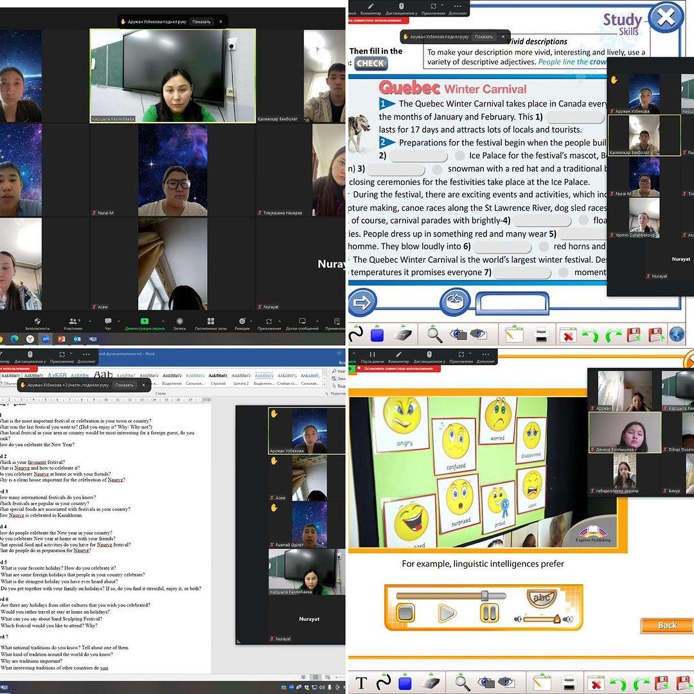Switch to Zoom on the taskbar
694x694 pixels.
pyautogui.click(x=46, y=339)
